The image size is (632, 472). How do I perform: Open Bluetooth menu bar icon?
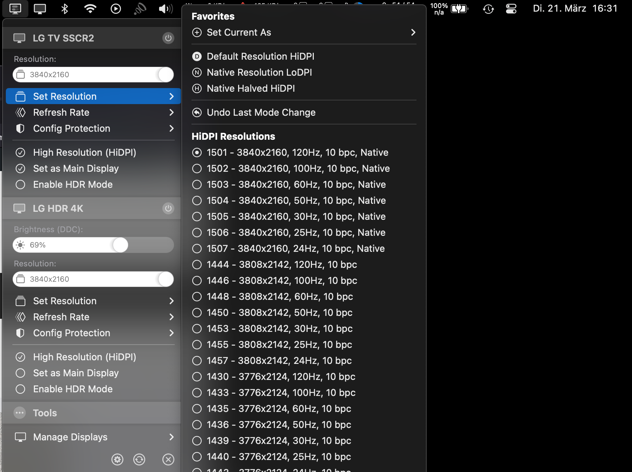coord(65,8)
